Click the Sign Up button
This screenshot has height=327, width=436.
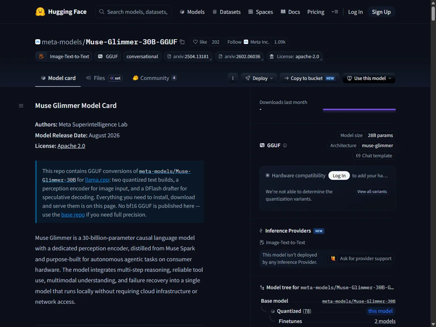pos(381,12)
